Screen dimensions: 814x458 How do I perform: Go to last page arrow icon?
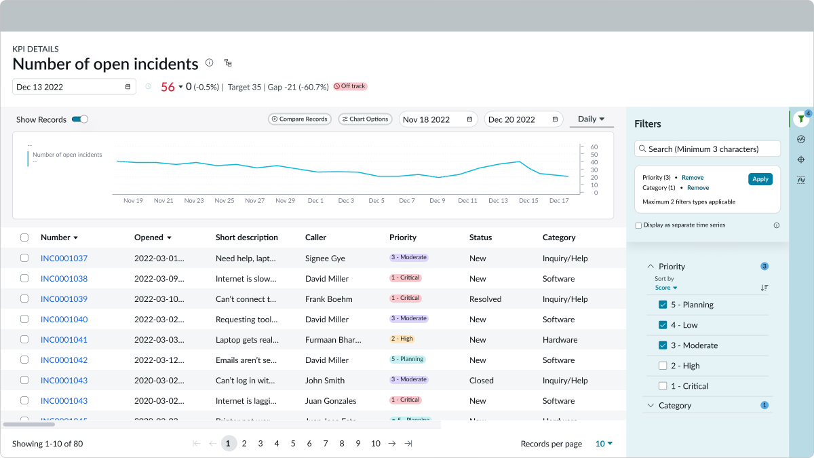click(408, 444)
